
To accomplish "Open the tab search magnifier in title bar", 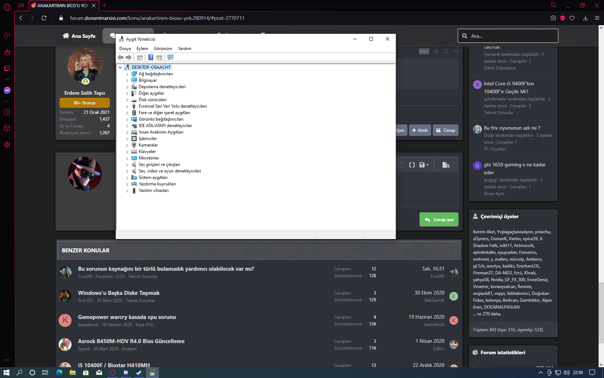I will [554, 5].
